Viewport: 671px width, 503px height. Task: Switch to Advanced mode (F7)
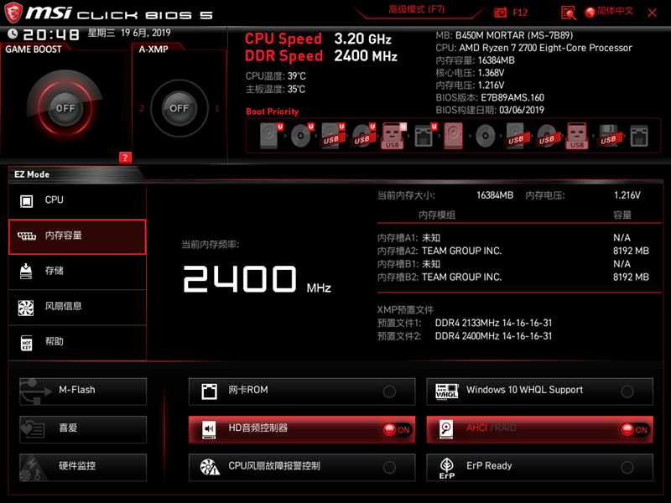[416, 10]
